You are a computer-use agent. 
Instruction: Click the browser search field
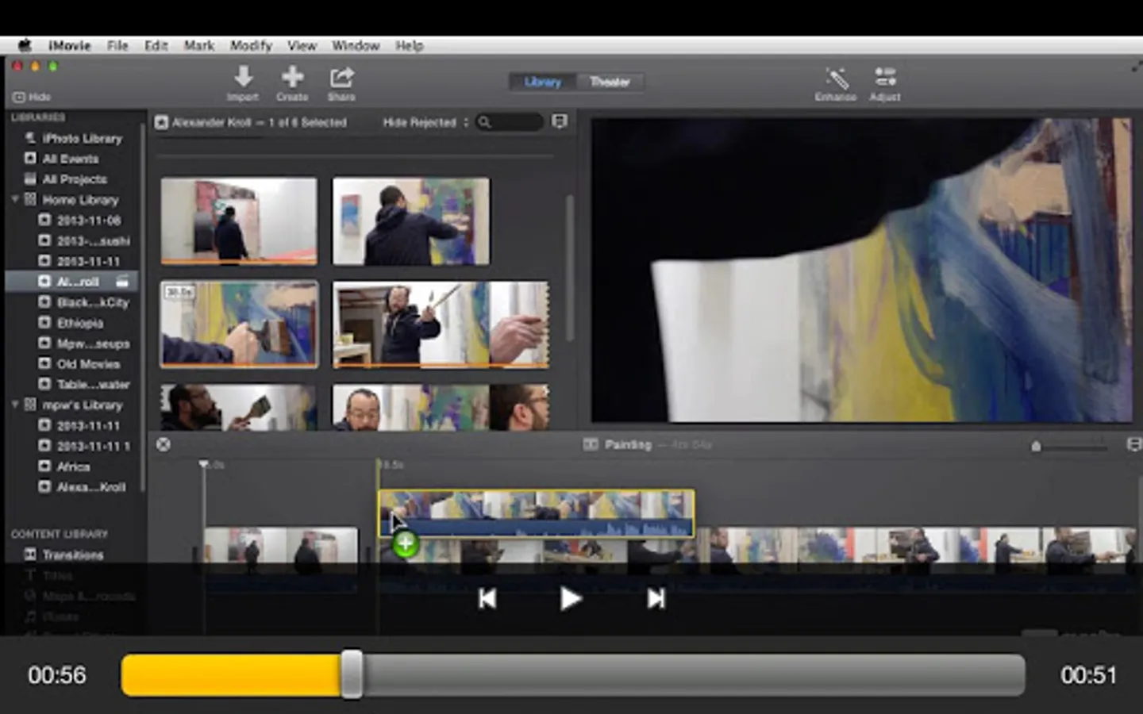[510, 122]
